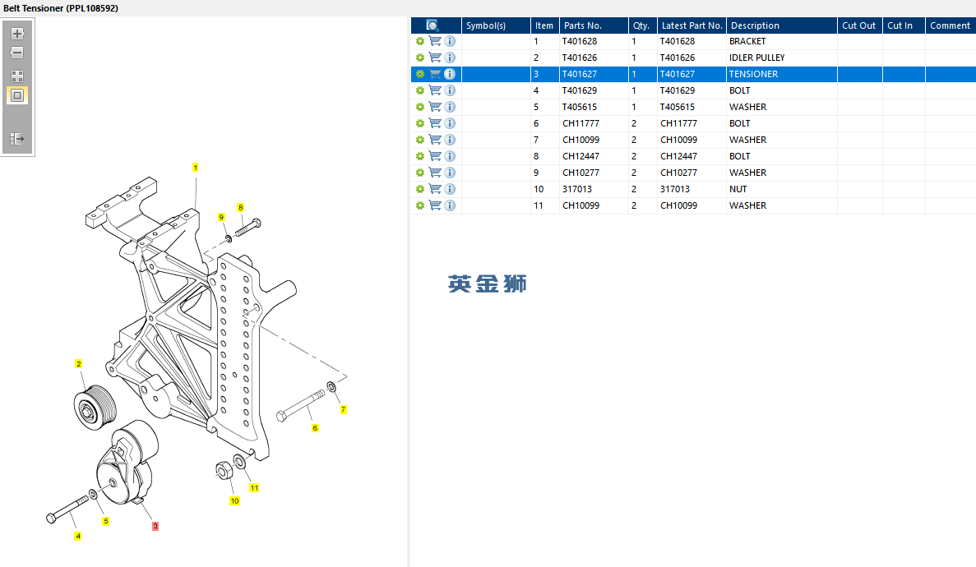976x567 pixels.
Task: Show info for 317013 NUT
Action: pyautogui.click(x=450, y=189)
